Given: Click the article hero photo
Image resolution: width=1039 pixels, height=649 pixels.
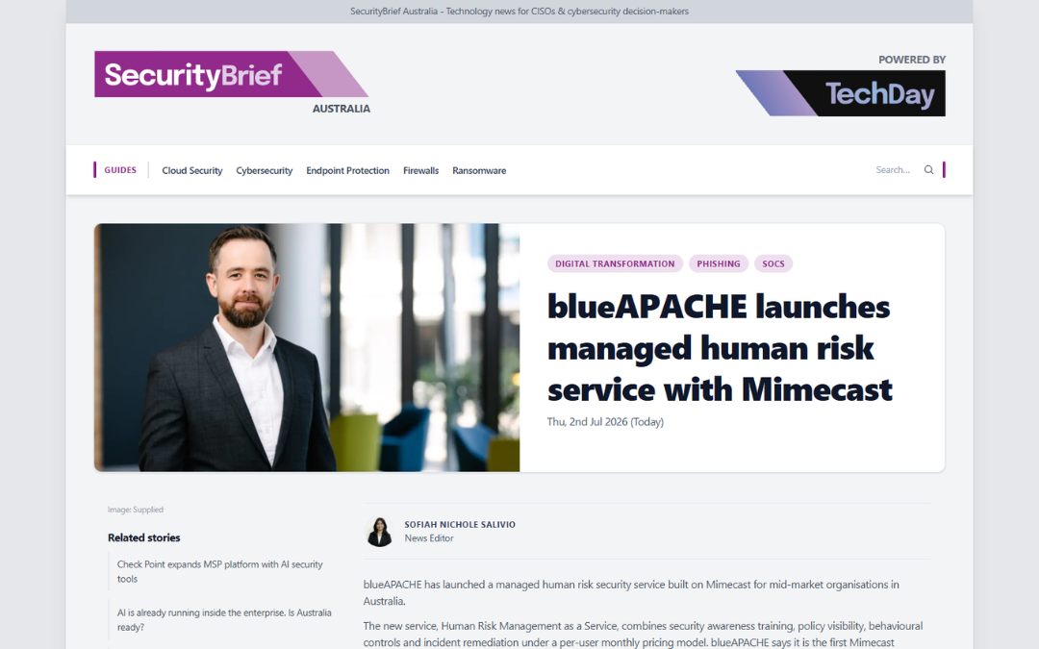Looking at the screenshot, I should point(307,348).
